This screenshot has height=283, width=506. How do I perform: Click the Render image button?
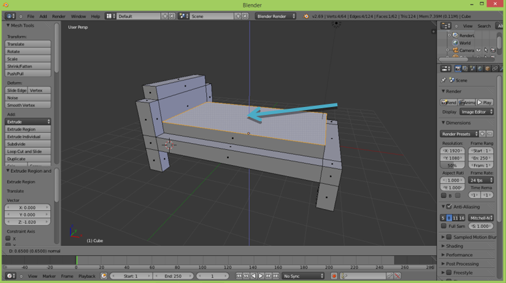449,103
